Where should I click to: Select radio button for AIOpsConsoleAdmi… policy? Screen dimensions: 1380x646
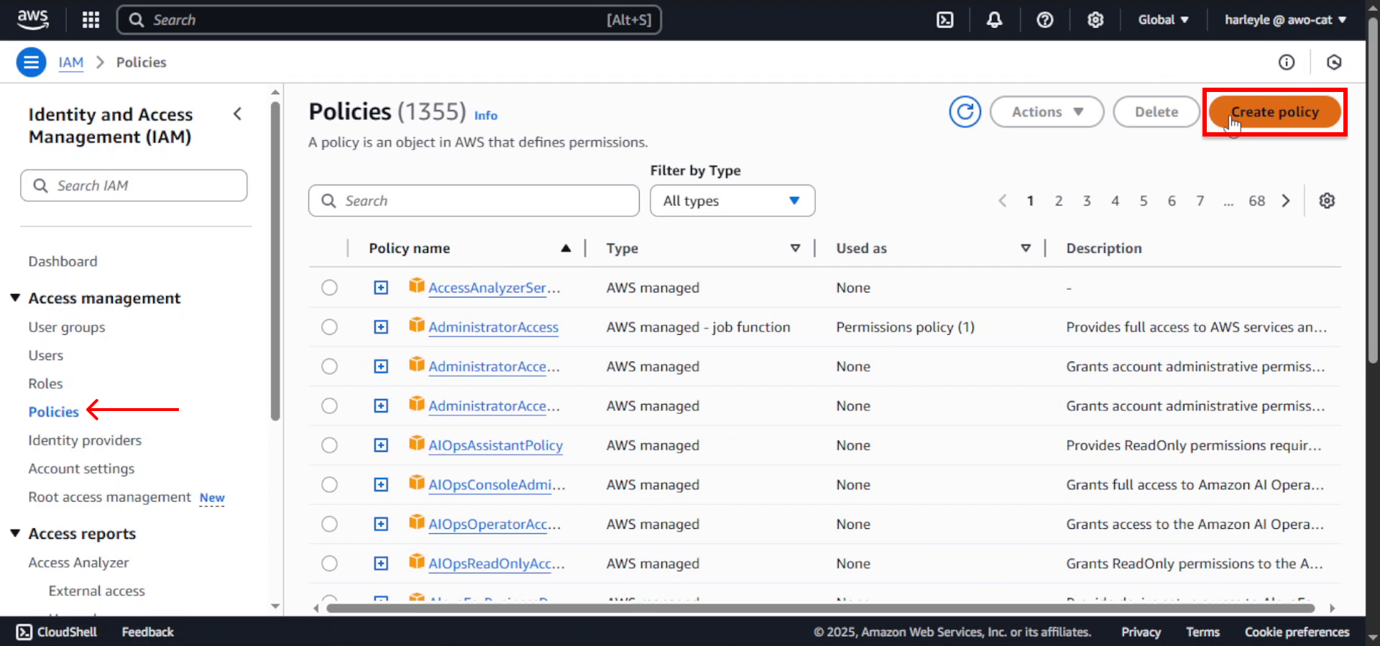pyautogui.click(x=329, y=484)
